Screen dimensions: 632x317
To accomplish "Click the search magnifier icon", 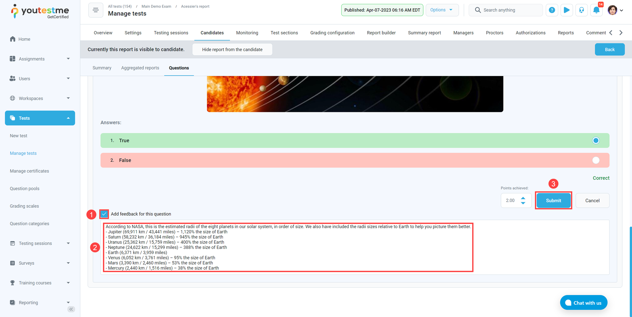I will pos(478,10).
